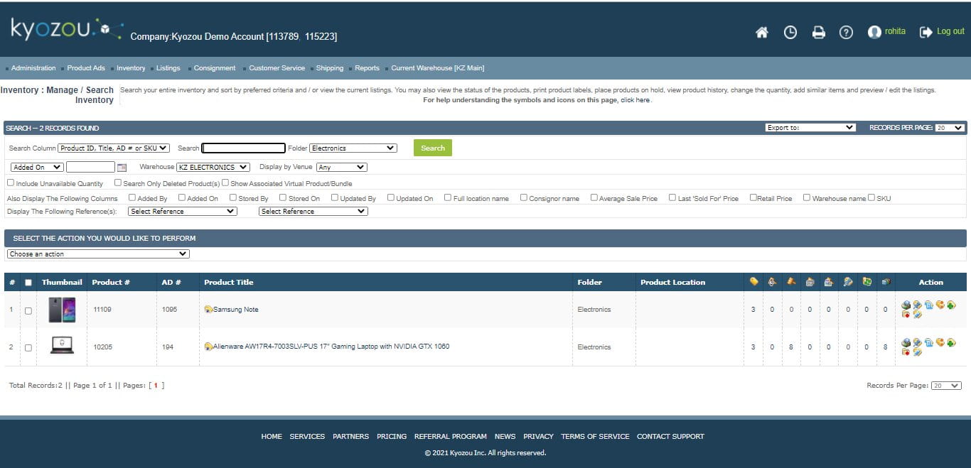
Task: Open the help question mark icon
Action: click(x=846, y=33)
